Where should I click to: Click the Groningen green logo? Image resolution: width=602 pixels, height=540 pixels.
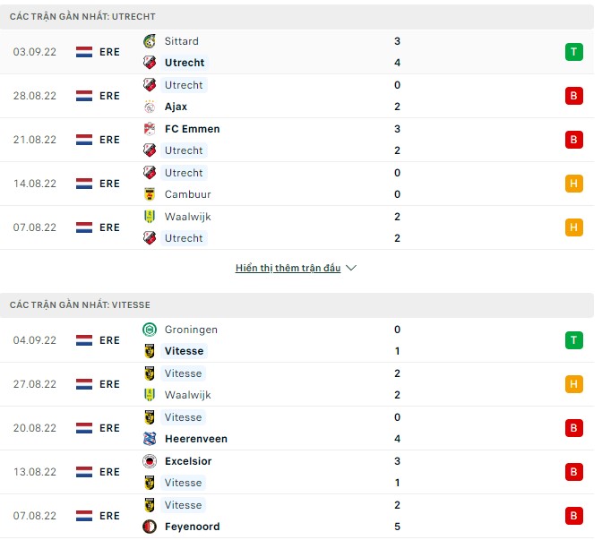tap(150, 330)
